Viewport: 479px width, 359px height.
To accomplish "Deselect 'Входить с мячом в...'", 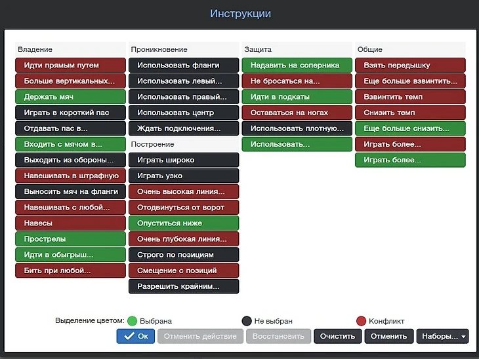I will (x=70, y=144).
